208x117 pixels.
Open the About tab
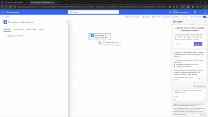pos(41,29)
